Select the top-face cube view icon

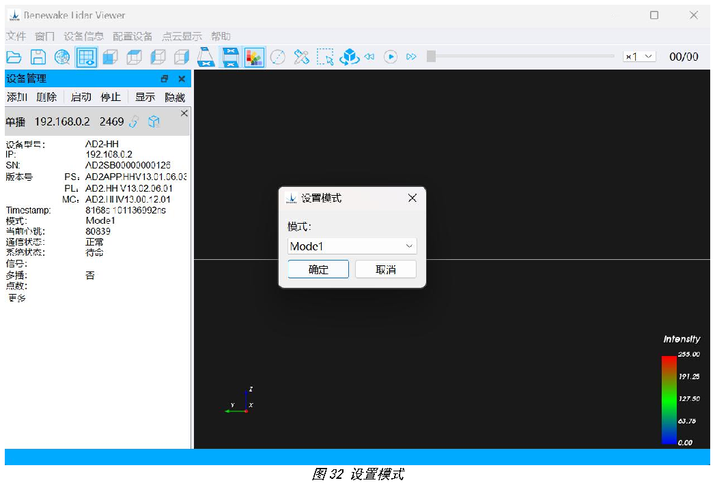134,57
